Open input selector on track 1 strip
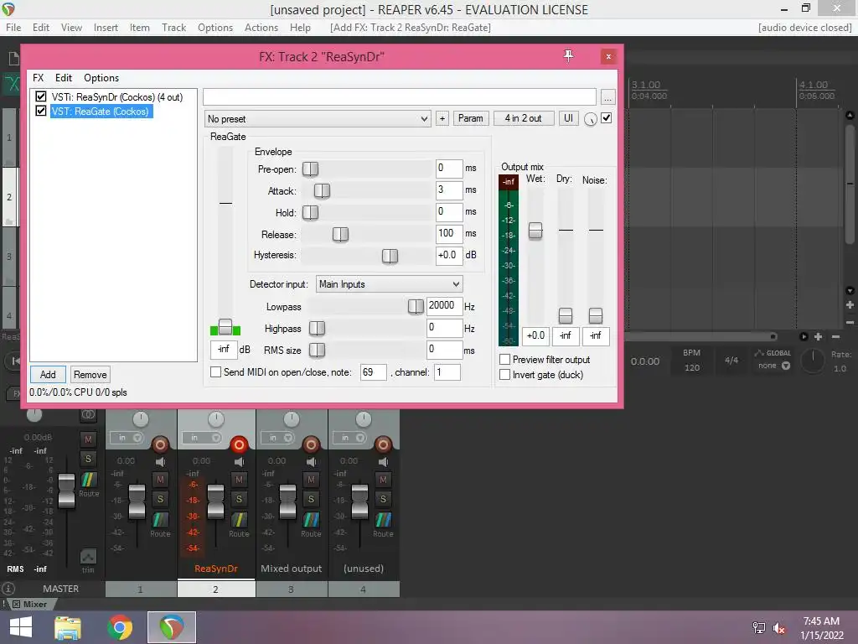858x644 pixels. [127, 438]
